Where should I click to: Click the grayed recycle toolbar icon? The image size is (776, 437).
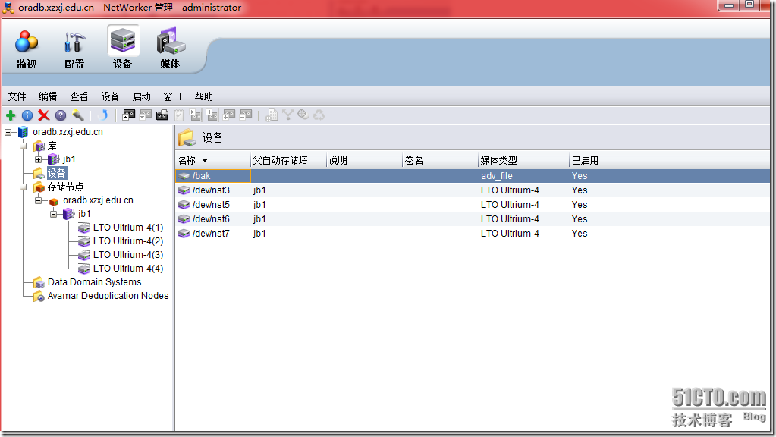[x=319, y=115]
